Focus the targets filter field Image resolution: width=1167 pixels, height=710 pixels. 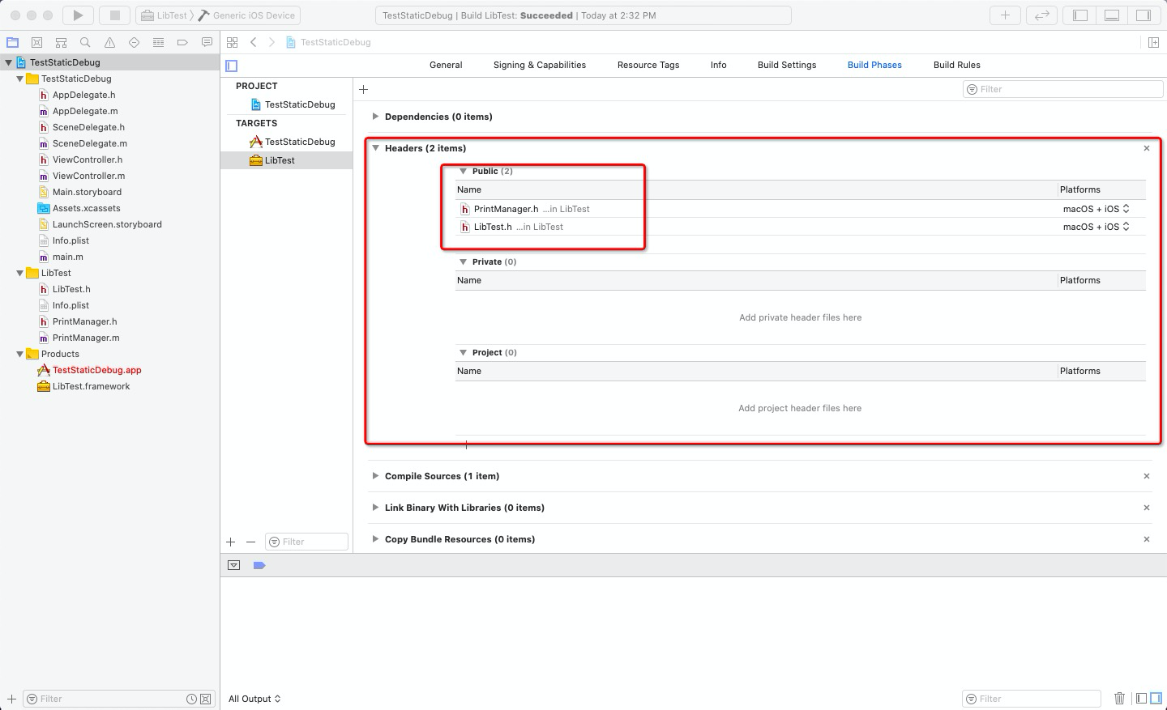pyautogui.click(x=307, y=542)
